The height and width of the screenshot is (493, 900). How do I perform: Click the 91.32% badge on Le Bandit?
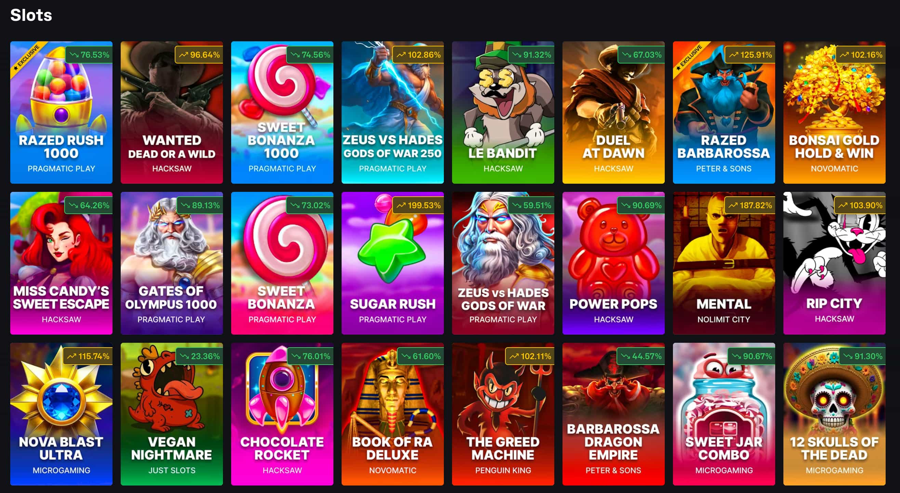click(x=531, y=55)
